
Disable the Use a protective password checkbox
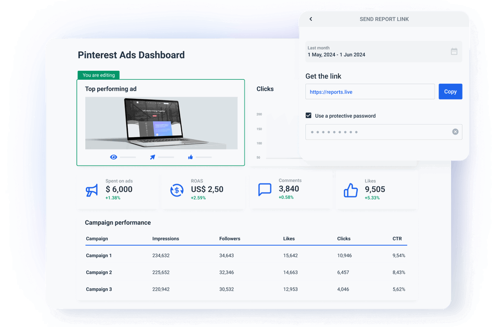[x=308, y=115]
